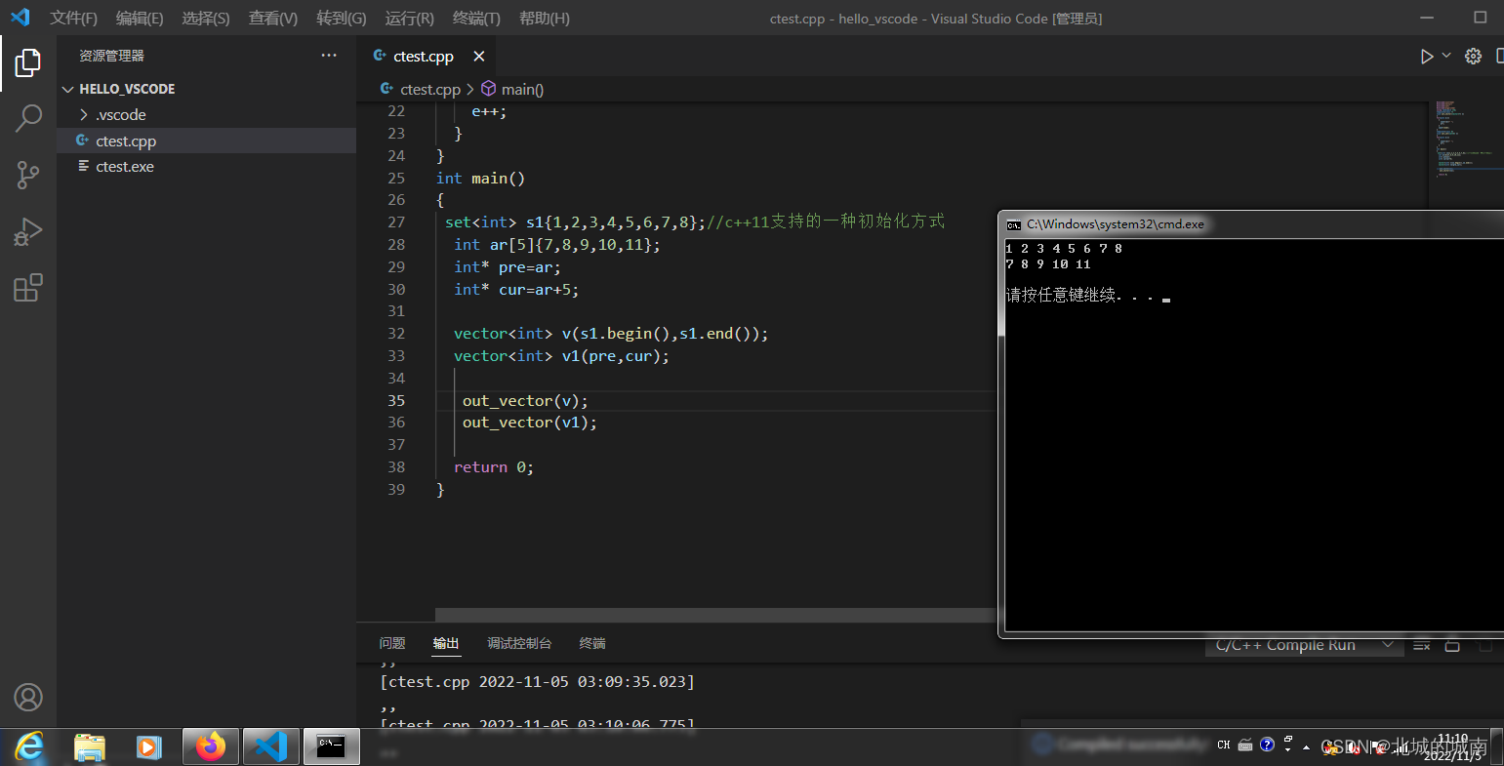Image resolution: width=1504 pixels, height=766 pixels.
Task: Click inside the cmd.exe console output
Action: coord(1254,435)
